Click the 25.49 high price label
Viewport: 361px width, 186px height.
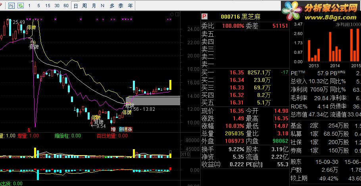pos(19,22)
